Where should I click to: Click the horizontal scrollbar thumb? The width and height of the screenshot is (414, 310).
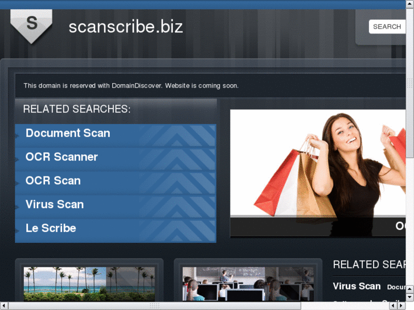pyautogui.click(x=155, y=305)
